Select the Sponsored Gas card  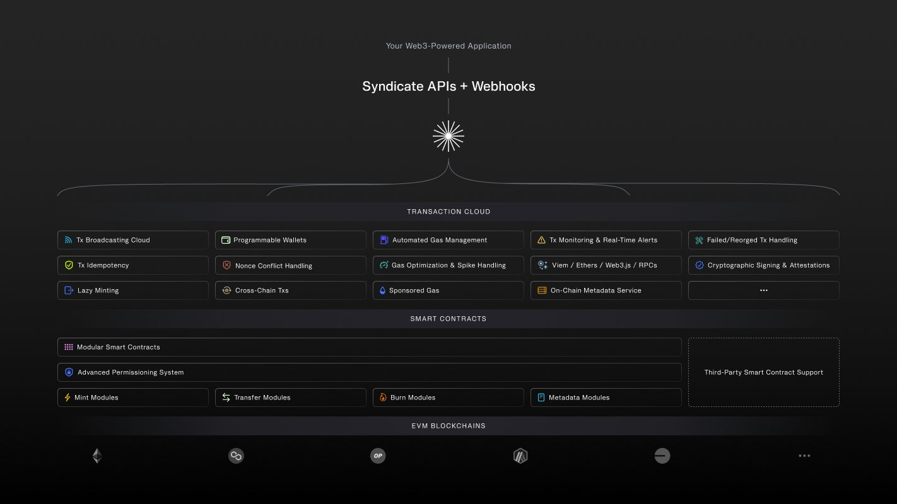pos(448,290)
